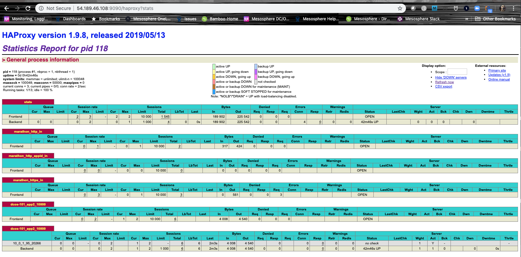Reload the HAProxy stats page

pos(28,8)
